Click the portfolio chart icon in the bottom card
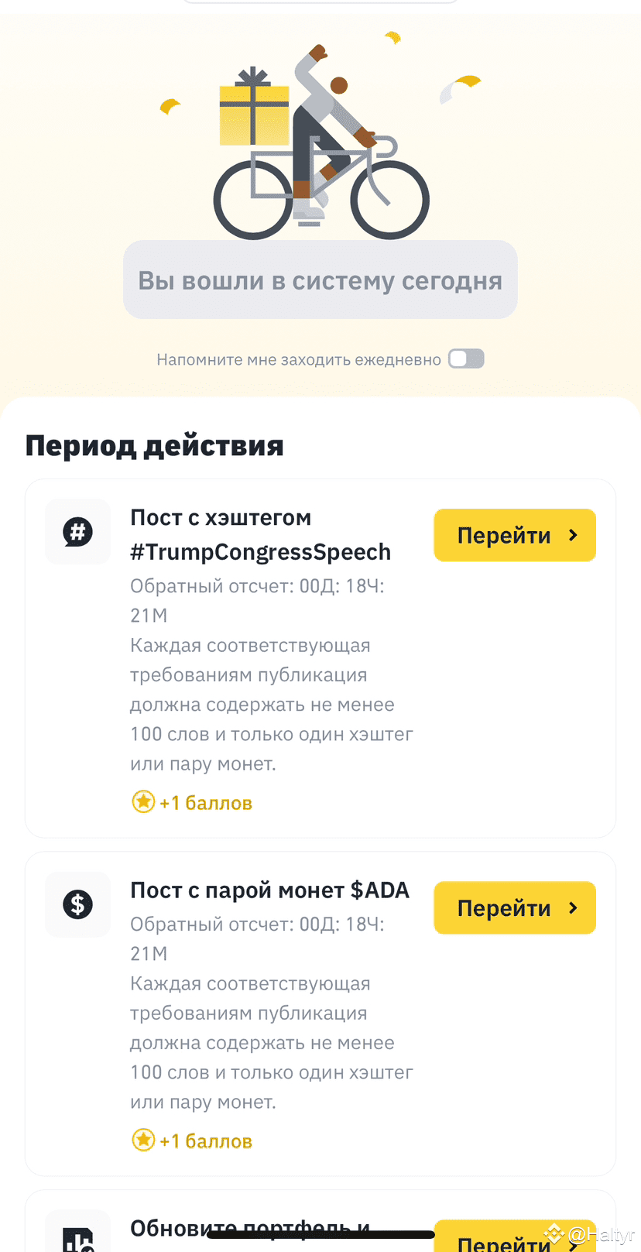 click(x=78, y=1239)
